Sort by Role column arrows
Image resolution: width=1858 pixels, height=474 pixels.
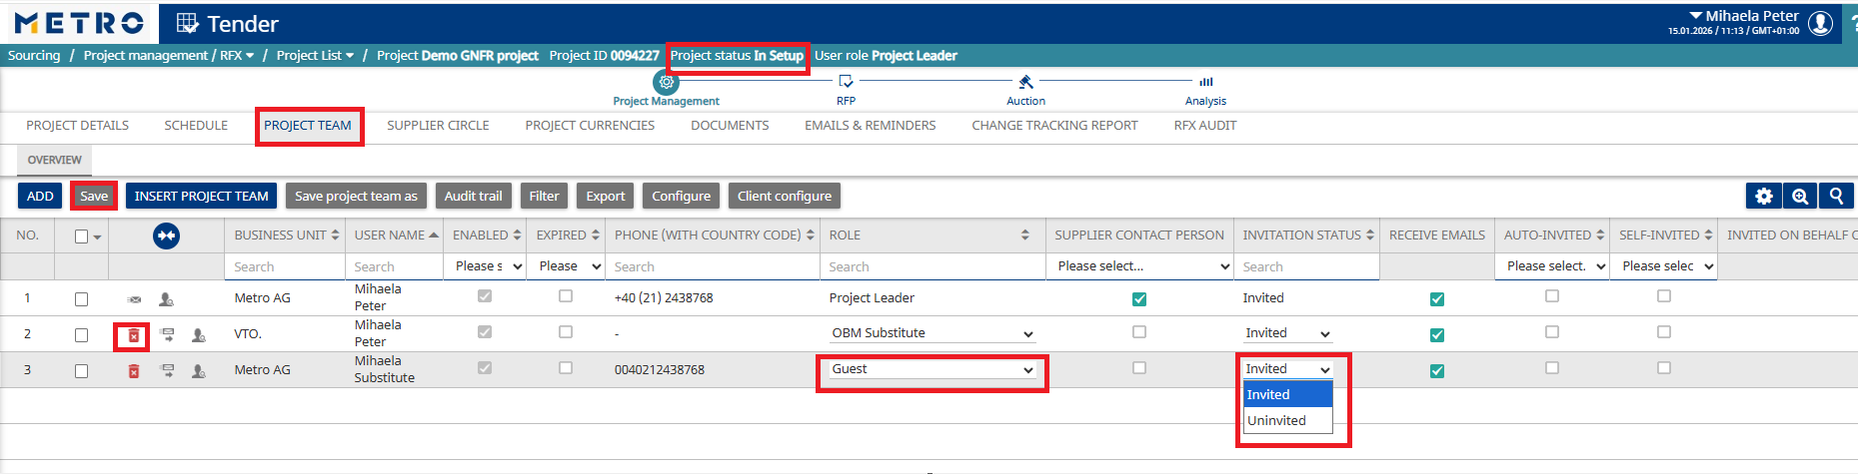1024,236
